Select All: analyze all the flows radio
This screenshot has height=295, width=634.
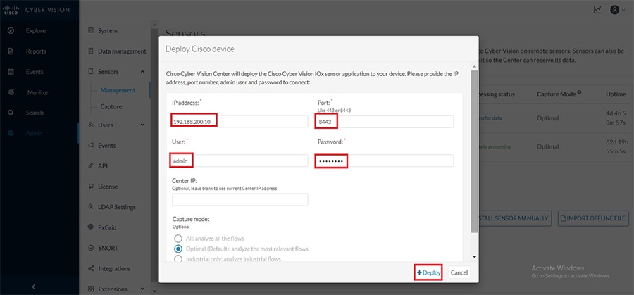coord(178,239)
